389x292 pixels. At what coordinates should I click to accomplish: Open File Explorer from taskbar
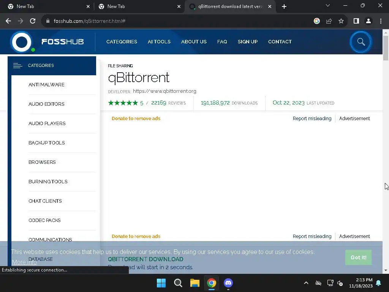[195, 283]
